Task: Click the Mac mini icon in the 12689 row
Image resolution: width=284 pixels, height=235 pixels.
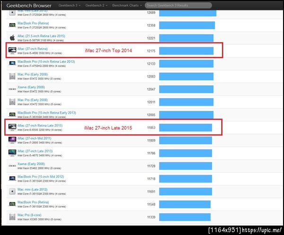Action: click(12, 13)
